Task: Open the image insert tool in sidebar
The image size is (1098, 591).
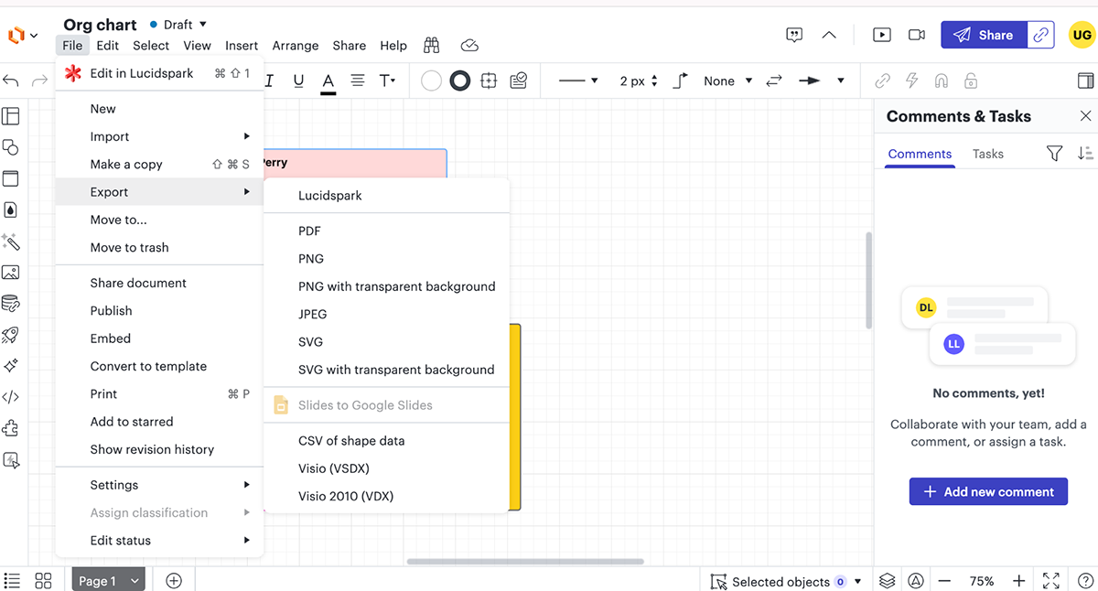Action: point(10,273)
